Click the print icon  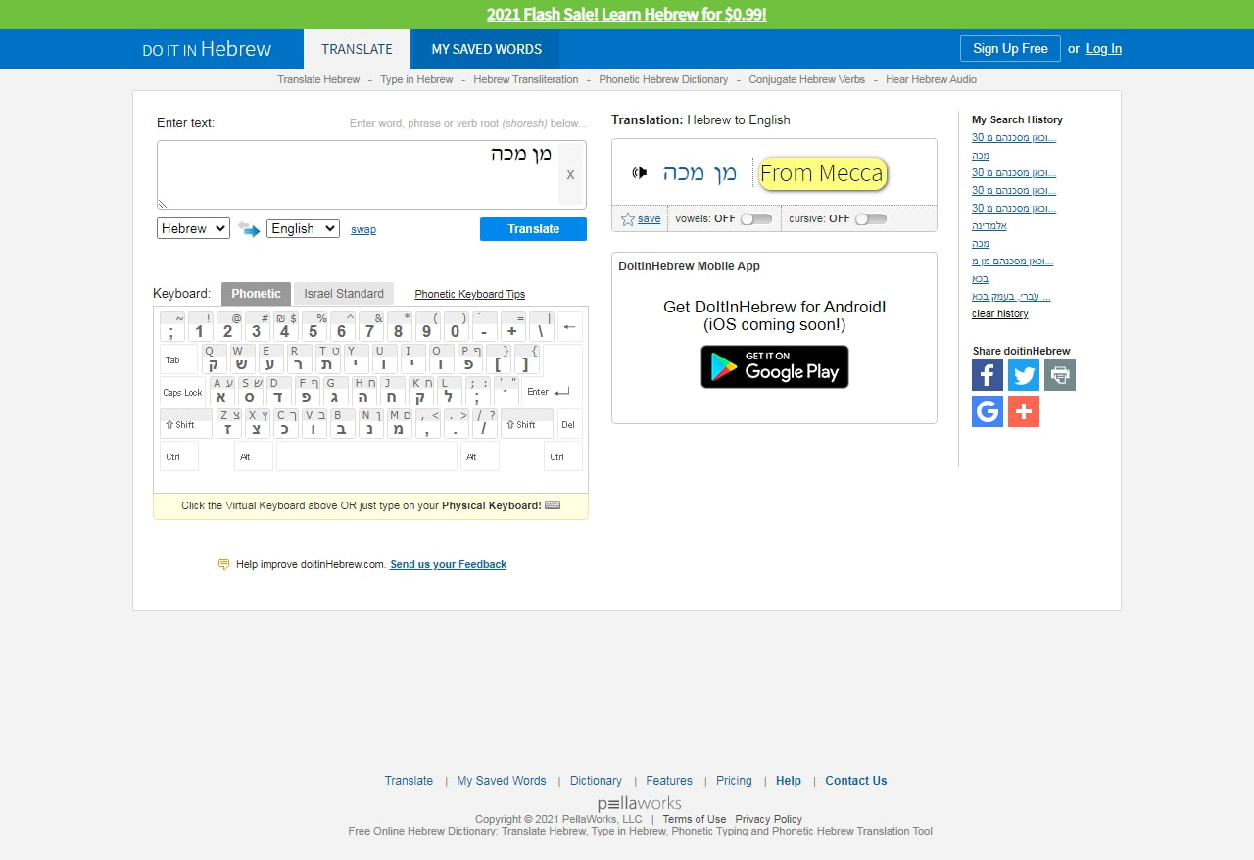[x=1060, y=375]
